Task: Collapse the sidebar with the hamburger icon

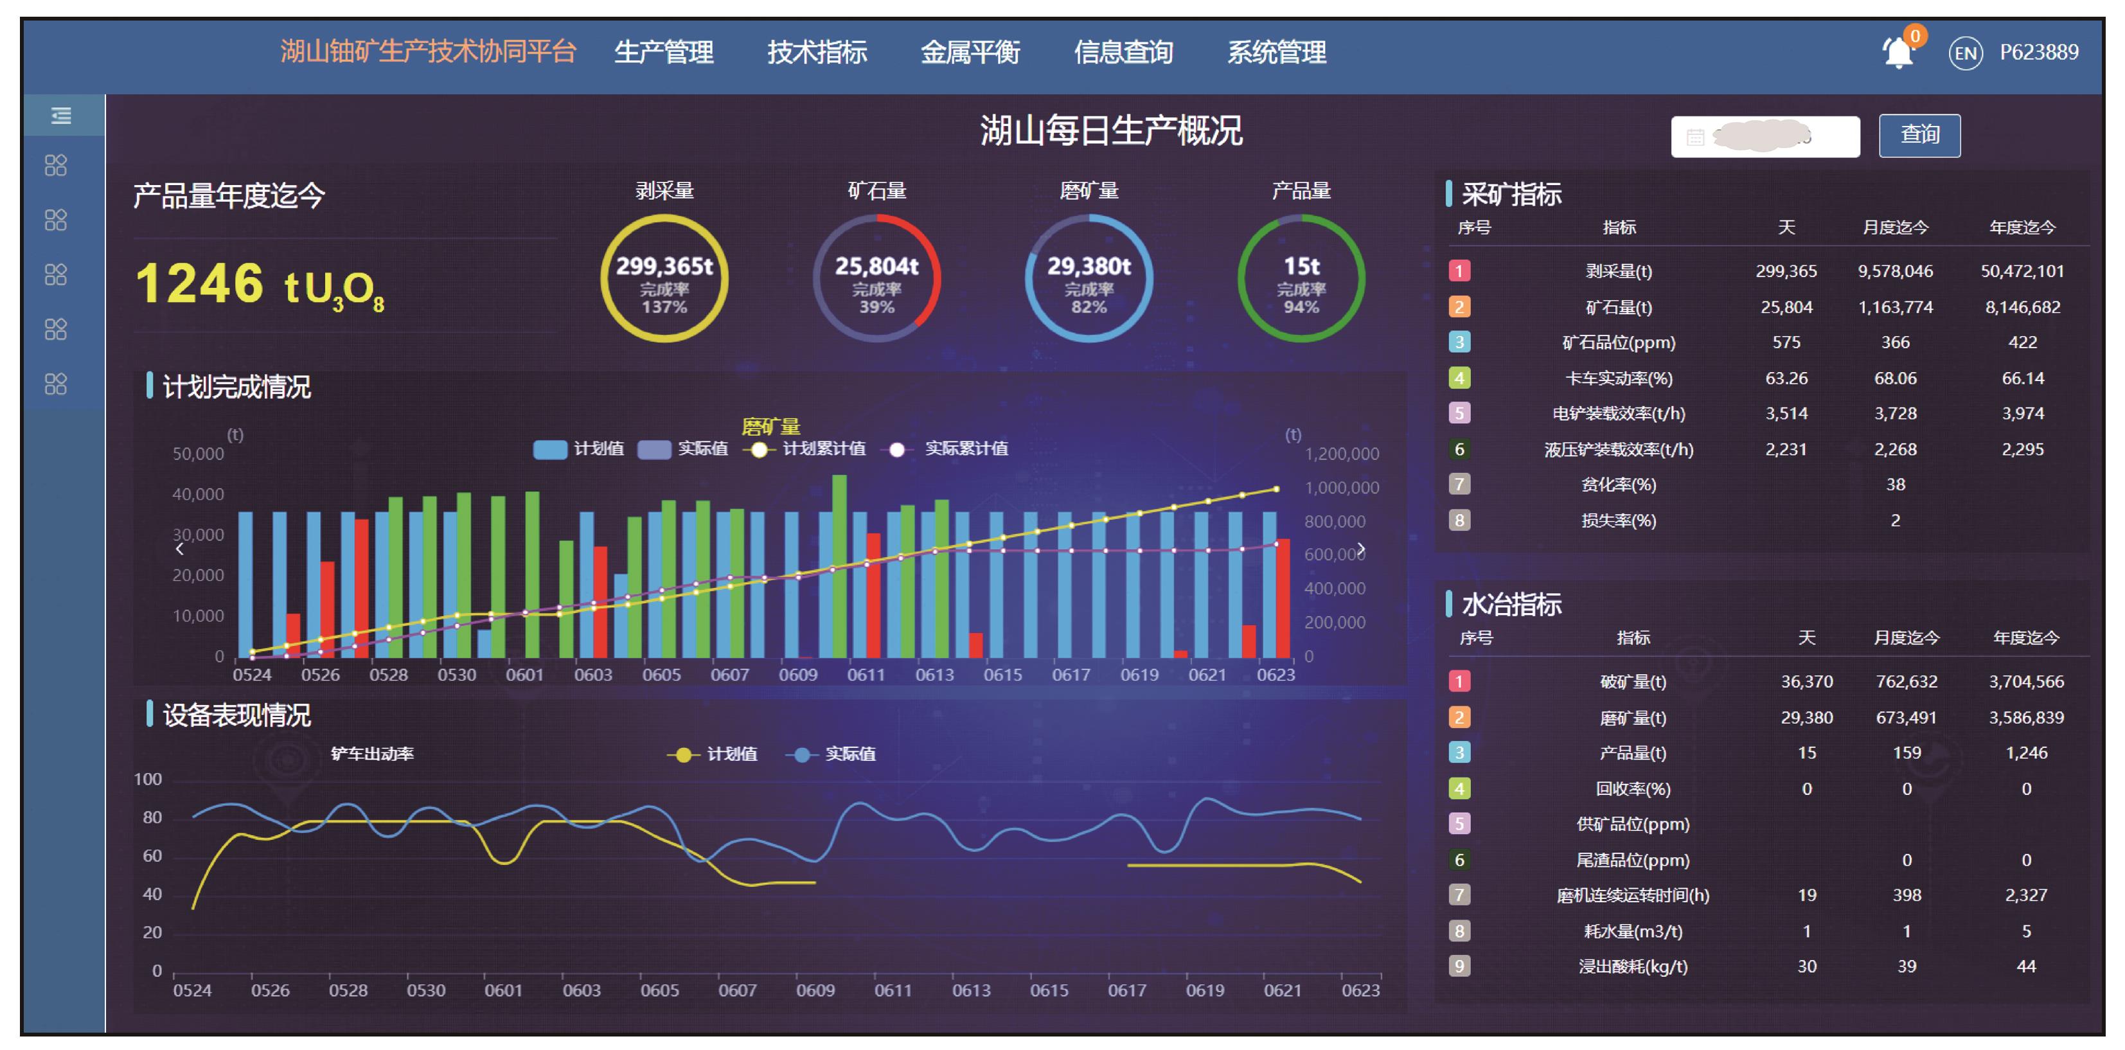Action: 61,116
